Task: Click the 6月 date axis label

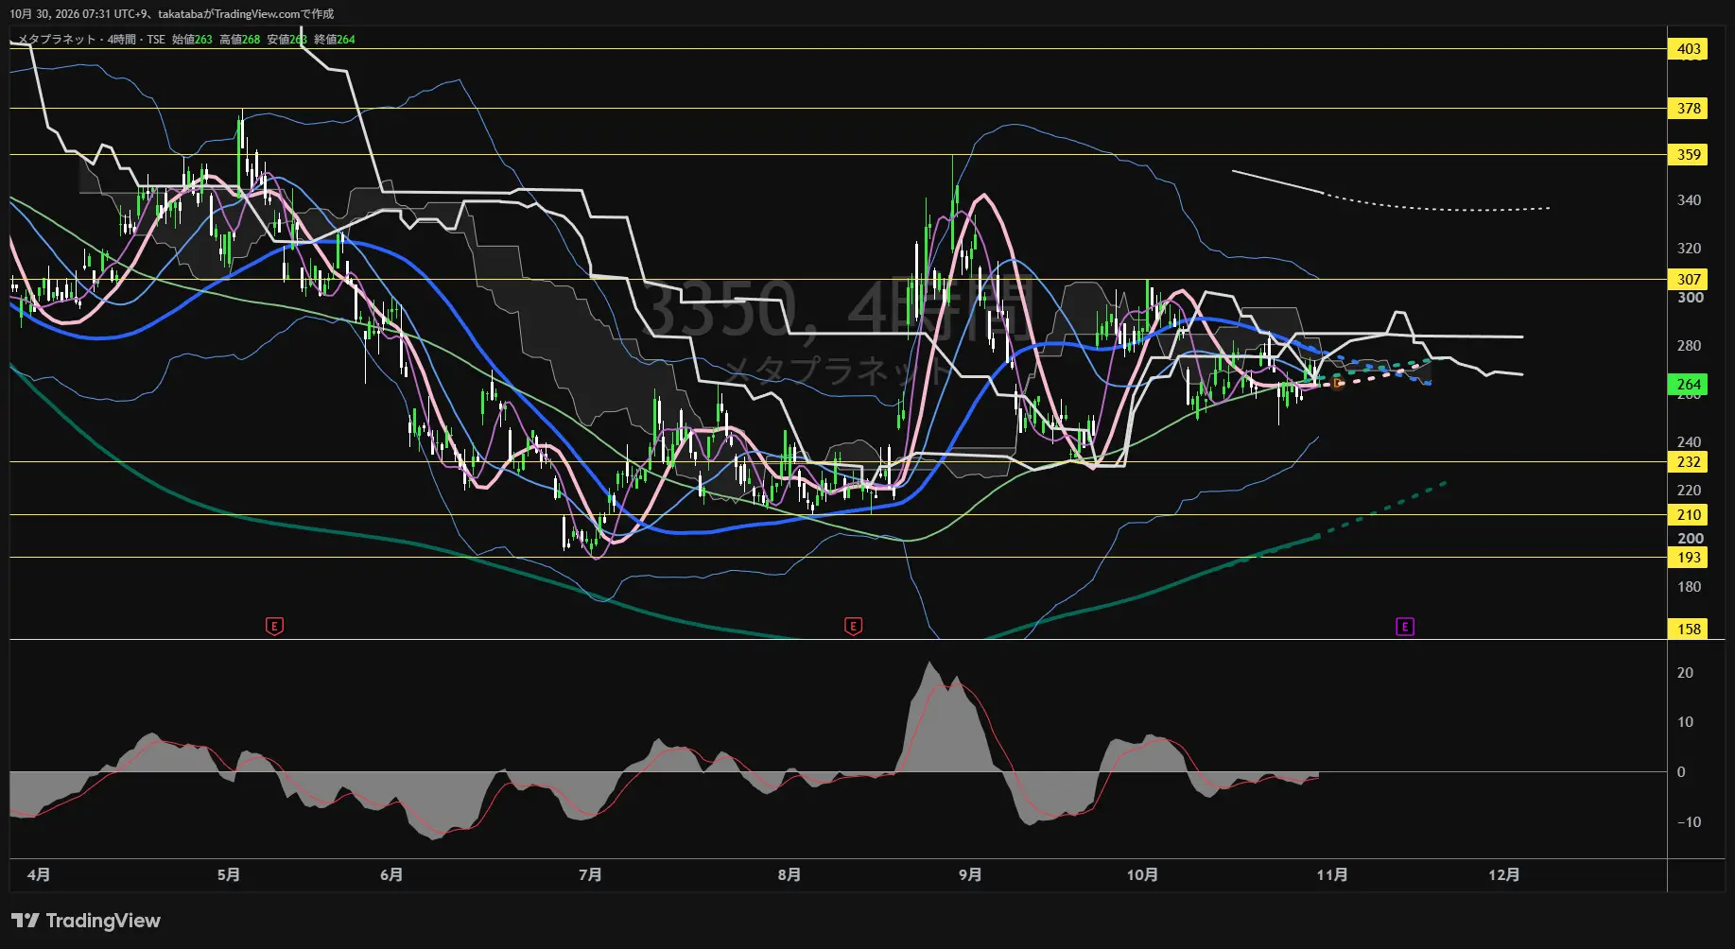Action: pyautogui.click(x=391, y=875)
